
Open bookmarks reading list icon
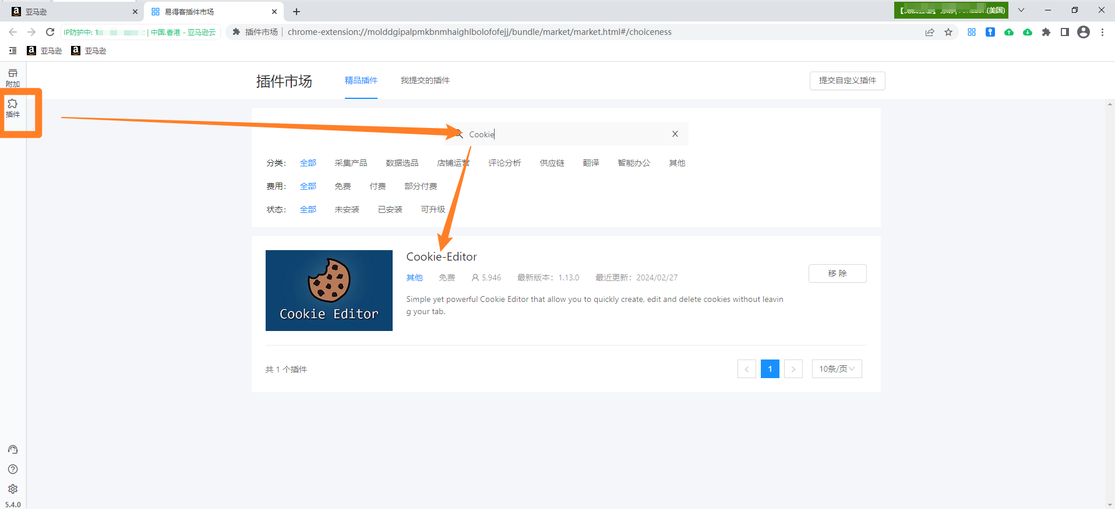(13, 51)
